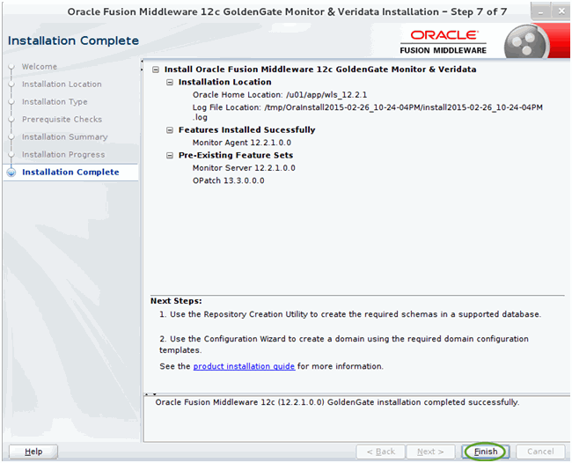Click the Installation Complete page heading
Screen dimensions: 572x463
(x=73, y=40)
